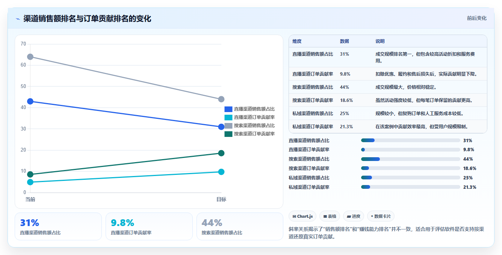Click the 25% value in table
This screenshot has height=255, width=502.
[x=344, y=114]
